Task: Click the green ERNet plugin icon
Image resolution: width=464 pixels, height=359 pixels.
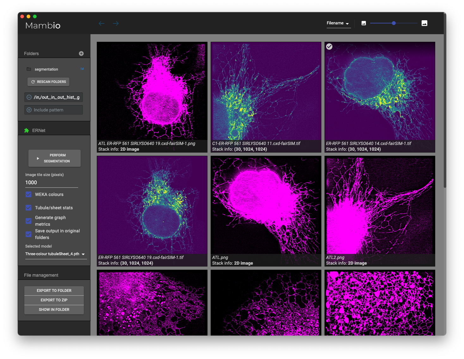Action: 27,130
